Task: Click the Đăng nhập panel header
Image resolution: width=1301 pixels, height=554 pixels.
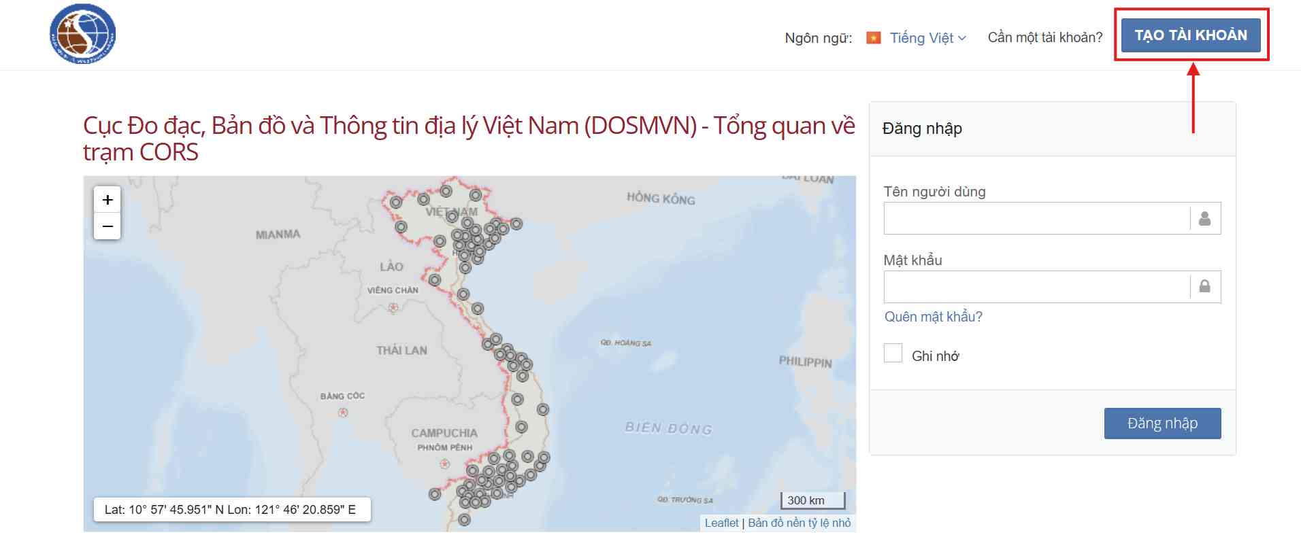Action: pyautogui.click(x=1052, y=129)
